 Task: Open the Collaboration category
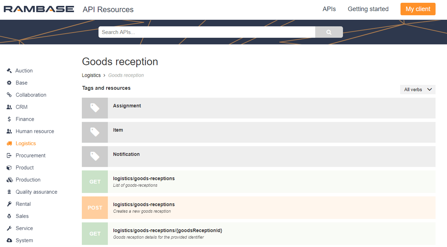pos(31,95)
